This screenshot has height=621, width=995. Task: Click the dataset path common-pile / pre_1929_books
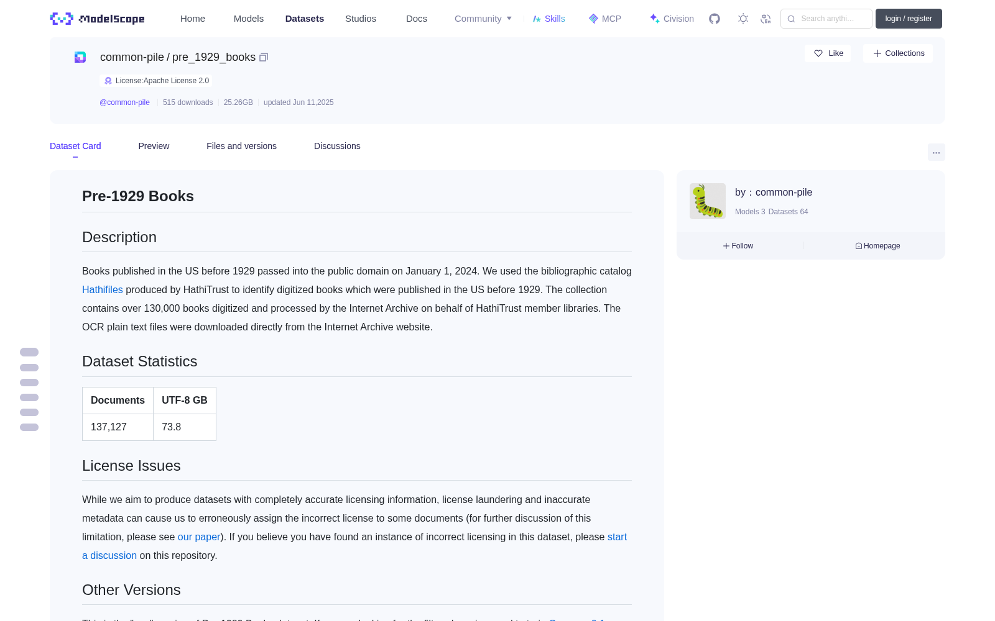pos(178,57)
